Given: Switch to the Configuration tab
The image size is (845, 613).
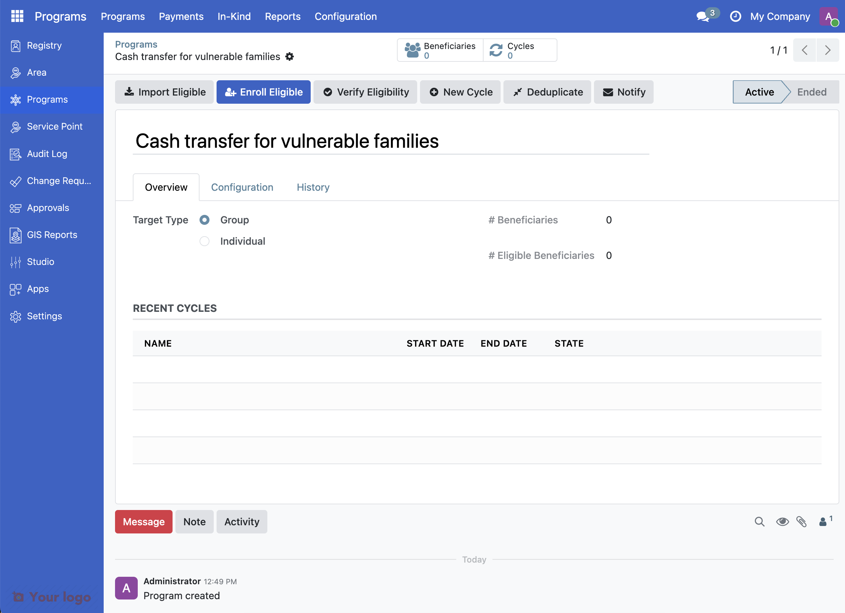Looking at the screenshot, I should click(x=242, y=187).
